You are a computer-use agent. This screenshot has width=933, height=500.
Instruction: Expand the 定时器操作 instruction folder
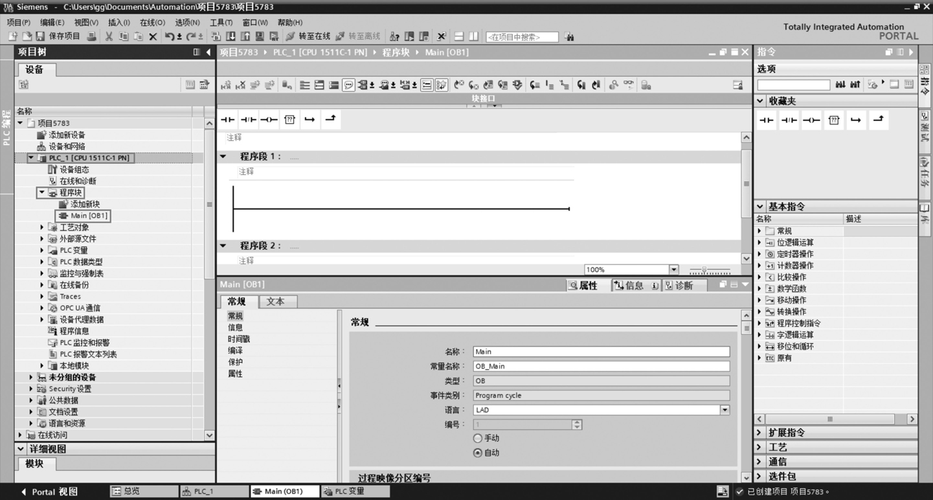(759, 254)
